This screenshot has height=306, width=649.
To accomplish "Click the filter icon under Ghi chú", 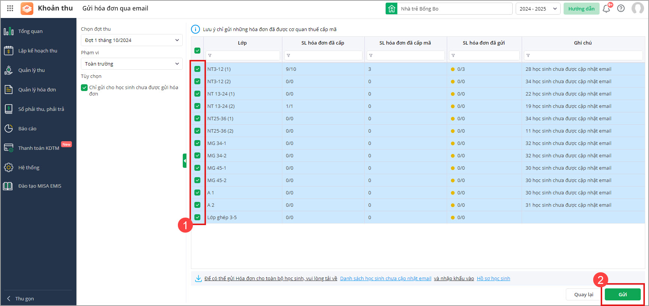I will click(x=528, y=55).
